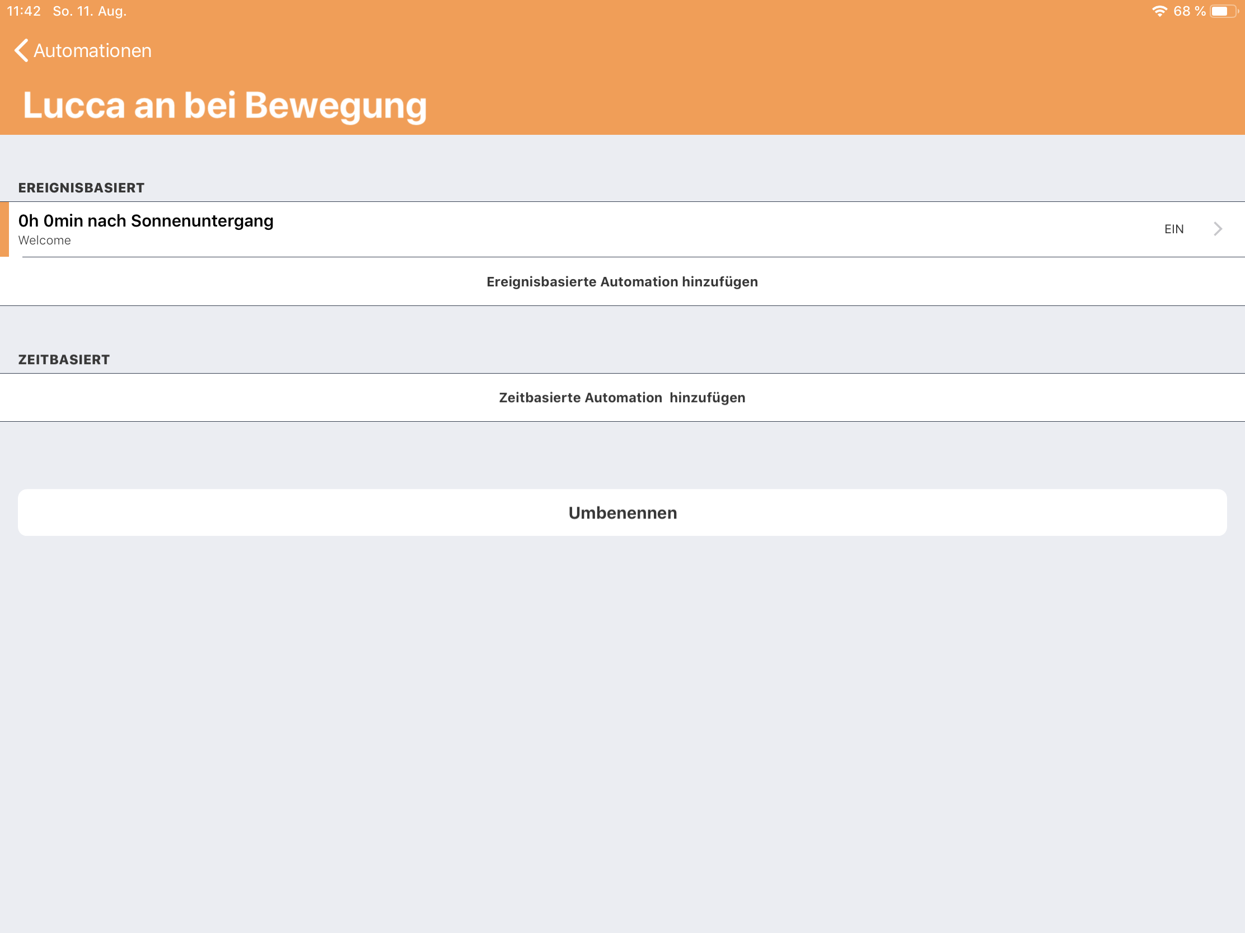Image resolution: width=1245 pixels, height=933 pixels.
Task: Open the 0h 0min nach Sonnenuntergang automation
Action: pos(146,221)
